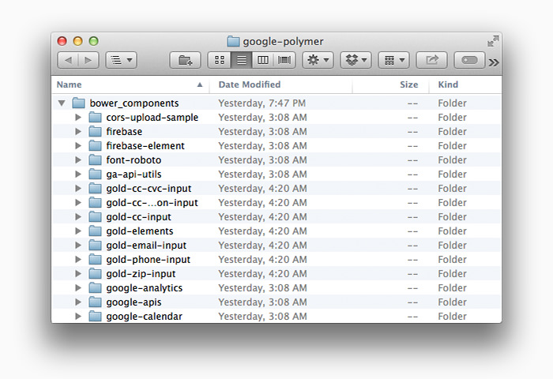553x379 pixels.
Task: Expand the firebase-element folder
Action: point(78,145)
